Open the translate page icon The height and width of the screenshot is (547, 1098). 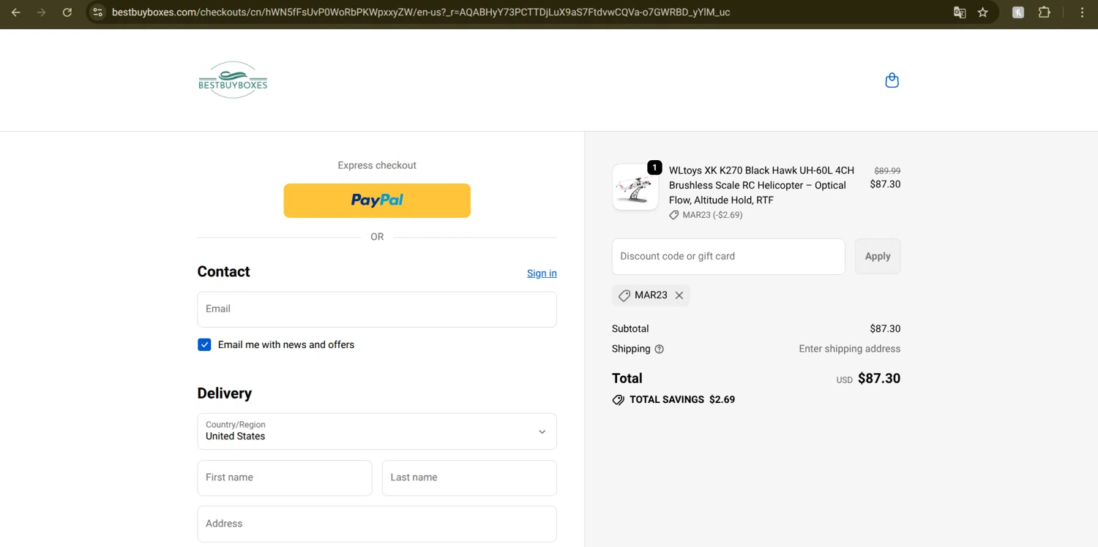point(960,12)
